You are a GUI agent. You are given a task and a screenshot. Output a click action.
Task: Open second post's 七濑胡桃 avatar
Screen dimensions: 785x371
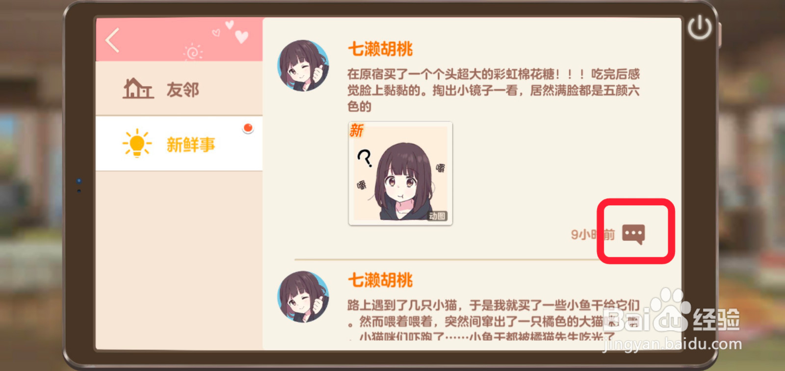pos(303,297)
